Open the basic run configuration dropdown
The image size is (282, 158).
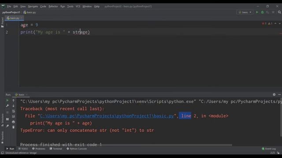(x=245, y=12)
